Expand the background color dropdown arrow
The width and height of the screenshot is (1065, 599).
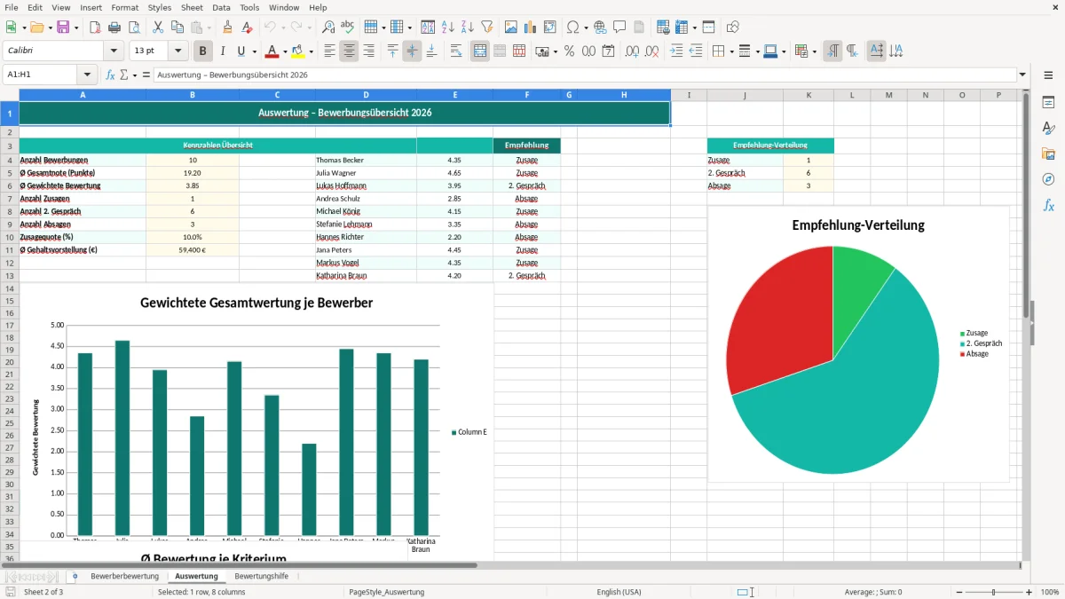coord(311,51)
